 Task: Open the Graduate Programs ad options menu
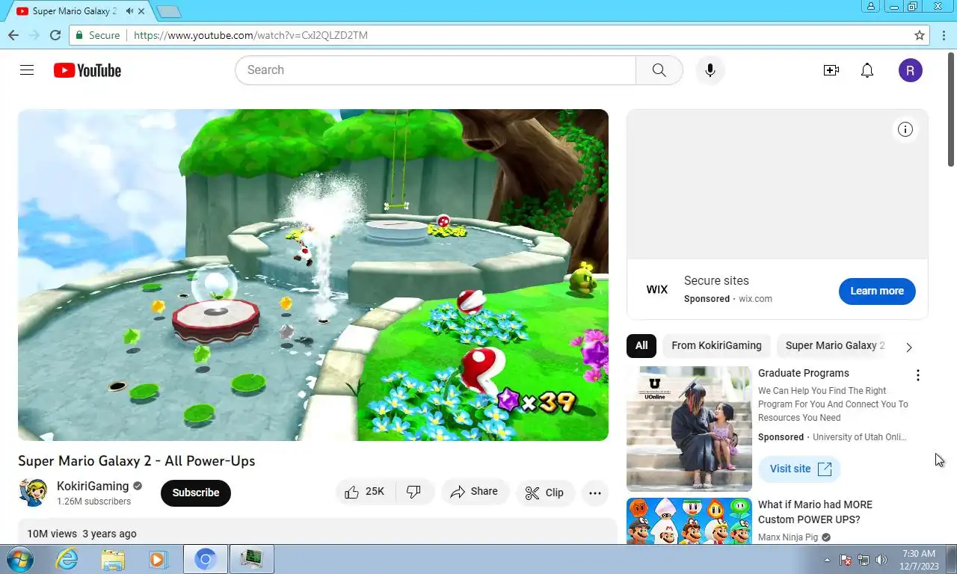pos(918,375)
